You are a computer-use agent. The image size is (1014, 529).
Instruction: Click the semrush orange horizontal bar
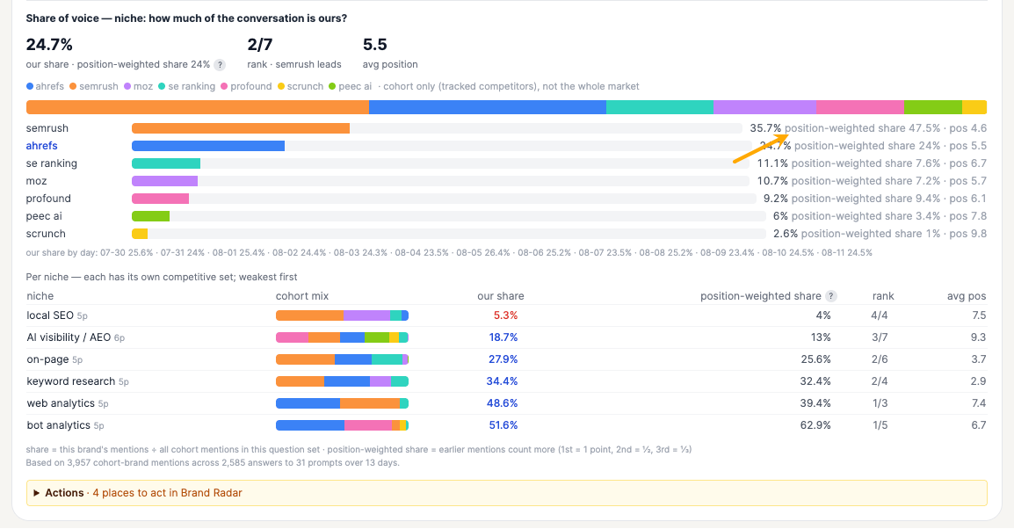241,128
